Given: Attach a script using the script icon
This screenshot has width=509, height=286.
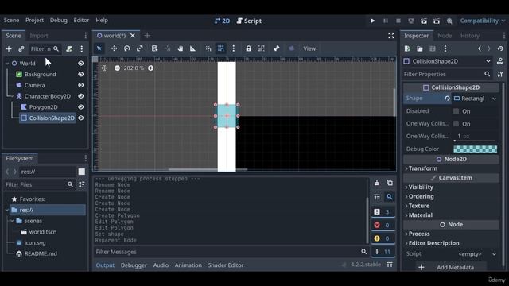Looking at the screenshot, I should click(69, 49).
